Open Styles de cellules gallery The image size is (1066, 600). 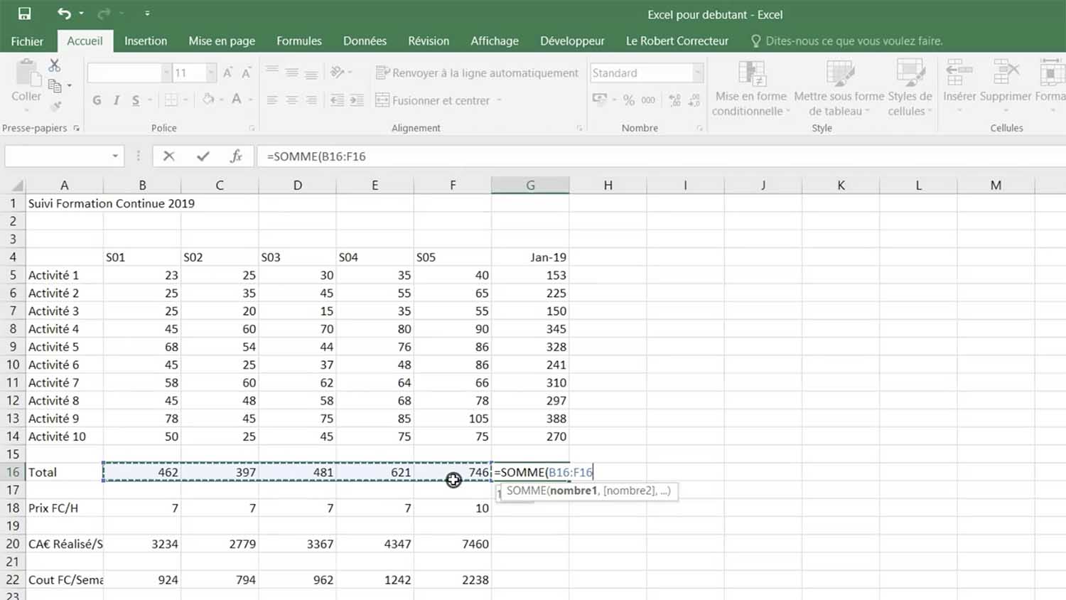point(910,88)
